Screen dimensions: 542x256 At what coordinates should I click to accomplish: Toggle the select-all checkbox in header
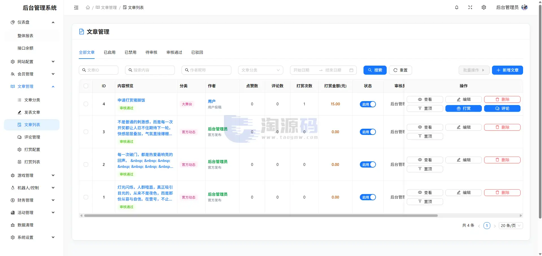click(x=86, y=86)
